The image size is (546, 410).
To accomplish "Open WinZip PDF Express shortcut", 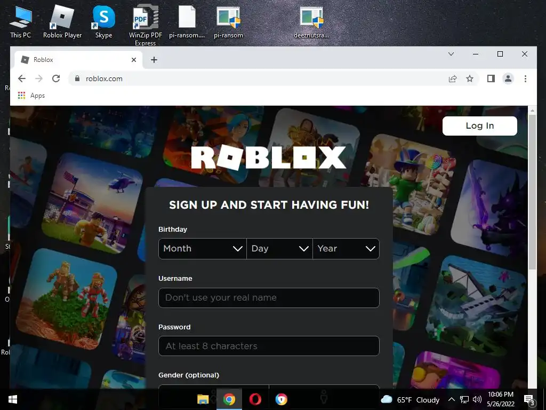I will [145, 25].
